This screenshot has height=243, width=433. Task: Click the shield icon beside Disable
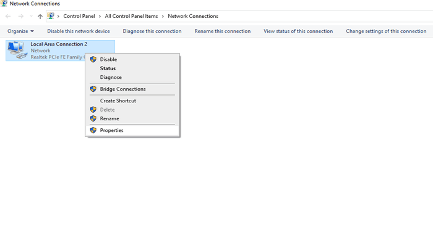point(93,59)
